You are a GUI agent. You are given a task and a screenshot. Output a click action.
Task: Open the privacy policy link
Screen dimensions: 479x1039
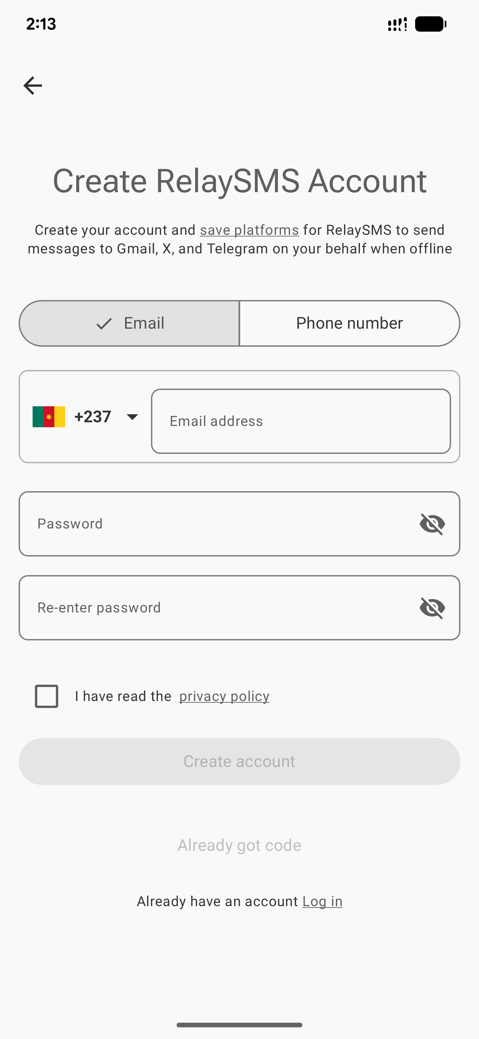[224, 696]
